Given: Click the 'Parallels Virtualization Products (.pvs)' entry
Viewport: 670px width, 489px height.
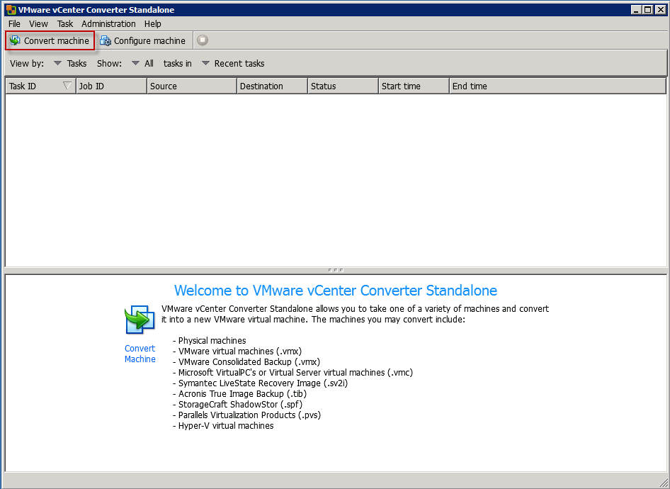Looking at the screenshot, I should pyautogui.click(x=249, y=415).
